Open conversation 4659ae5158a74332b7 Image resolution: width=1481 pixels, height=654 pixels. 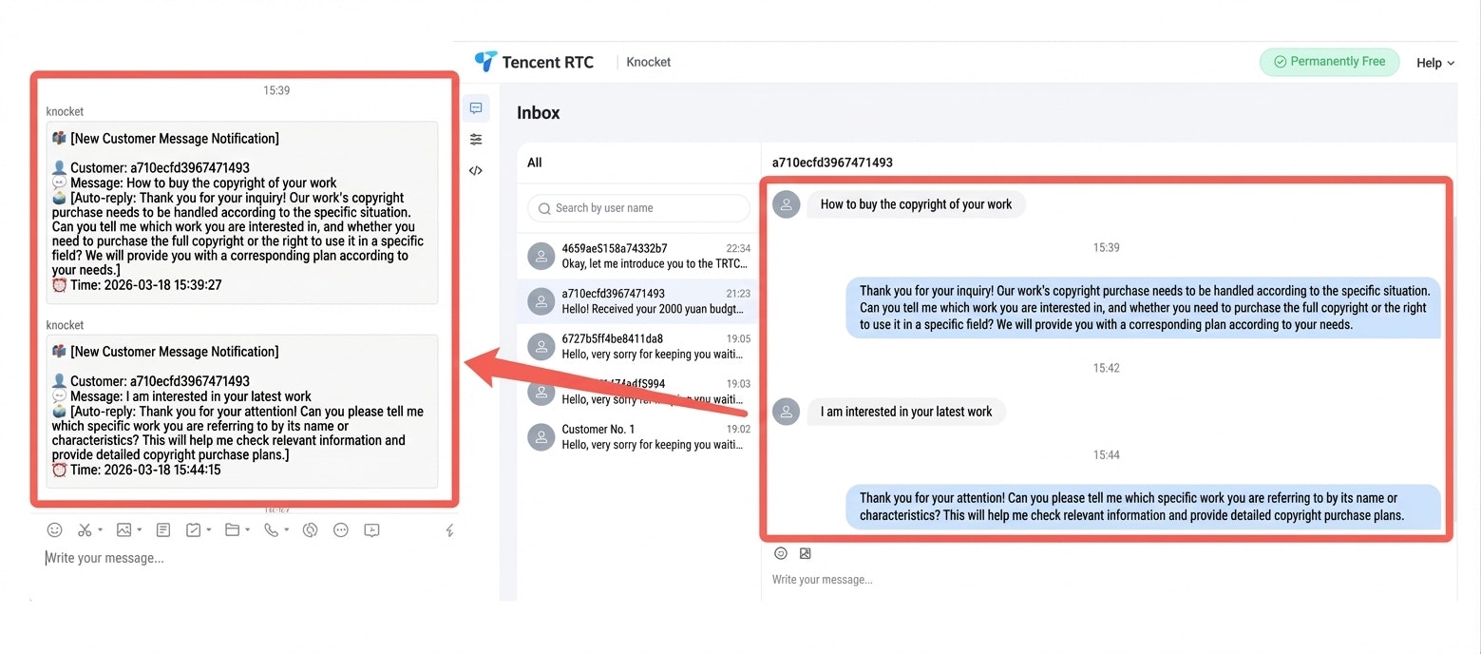(639, 256)
